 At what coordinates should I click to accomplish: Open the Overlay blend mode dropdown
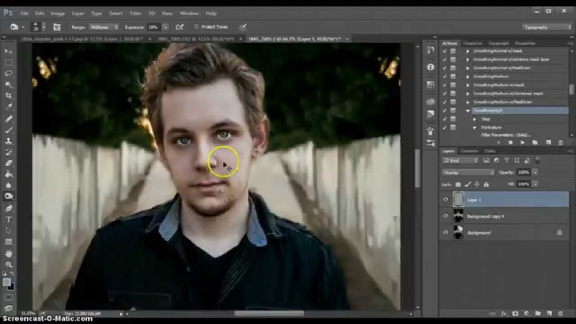pyautogui.click(x=468, y=172)
